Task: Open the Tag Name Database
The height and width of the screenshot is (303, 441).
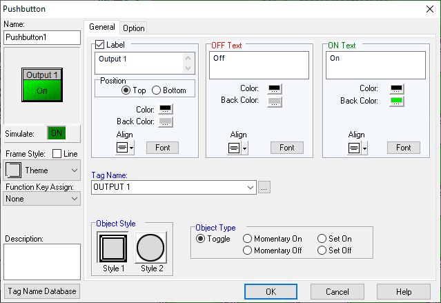Action: click(42, 291)
